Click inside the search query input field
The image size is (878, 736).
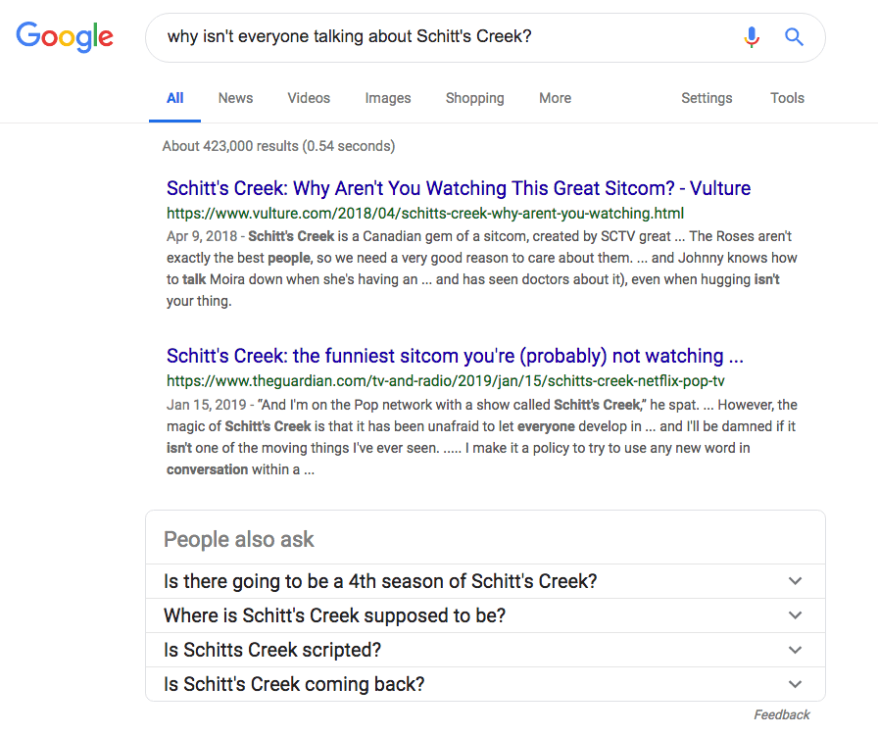pos(442,37)
